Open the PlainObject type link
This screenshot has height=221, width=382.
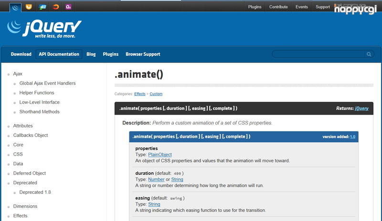160,155
